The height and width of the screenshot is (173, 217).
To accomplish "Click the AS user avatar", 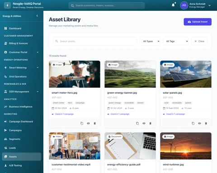I will click(x=184, y=5).
